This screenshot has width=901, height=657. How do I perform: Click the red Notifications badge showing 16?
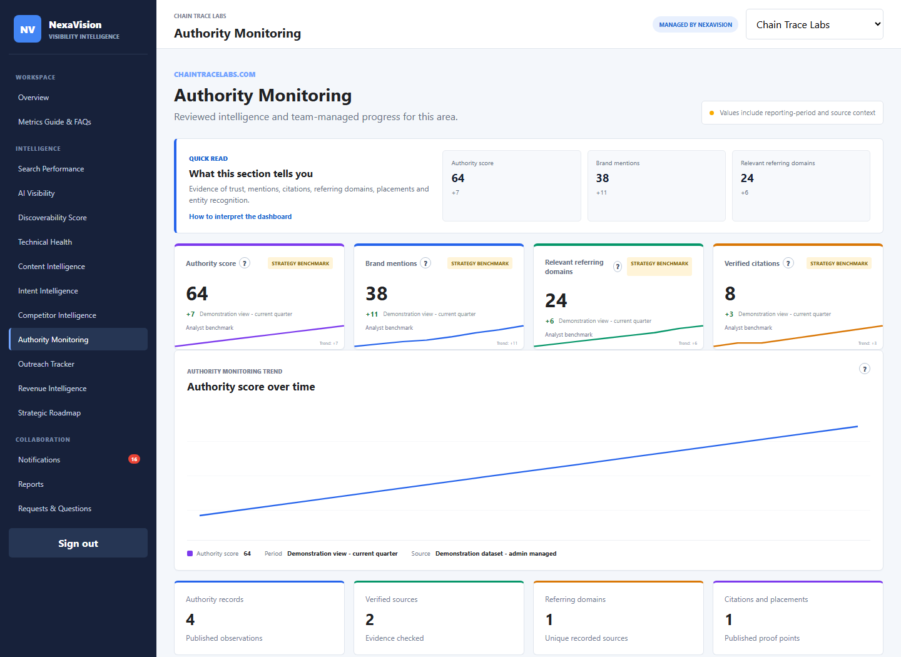click(134, 459)
